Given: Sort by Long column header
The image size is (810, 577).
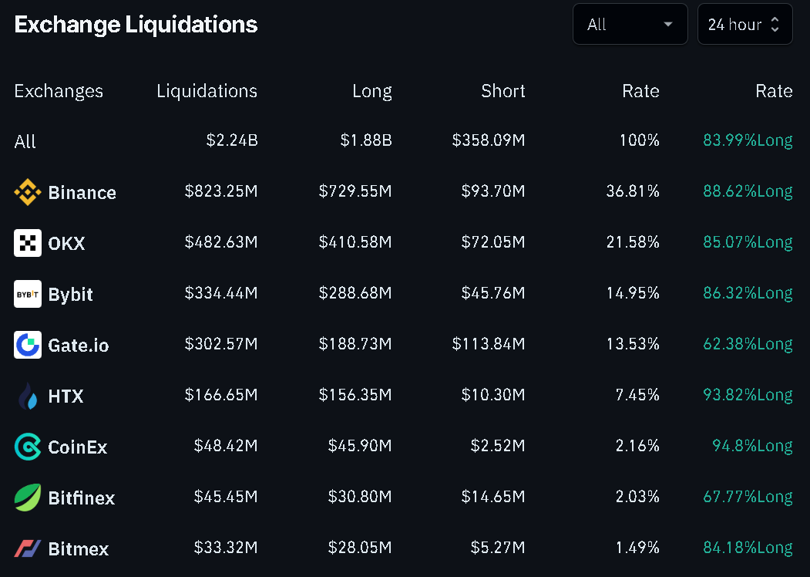Looking at the screenshot, I should coord(371,91).
